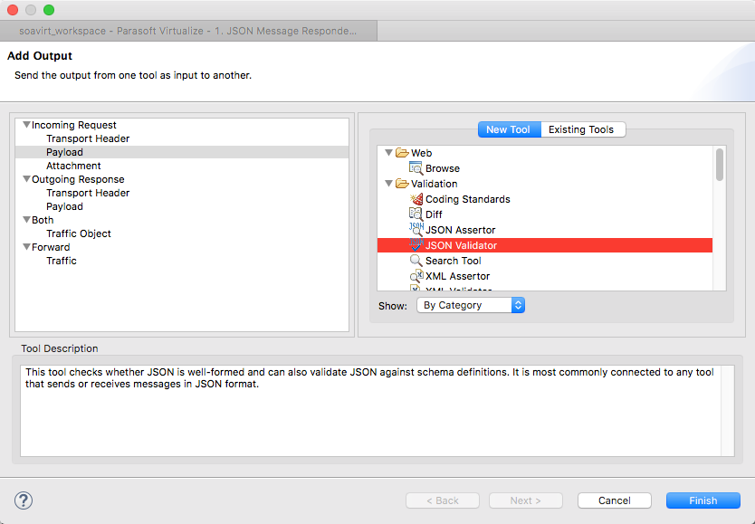Collapse the Both tree node

point(26,219)
